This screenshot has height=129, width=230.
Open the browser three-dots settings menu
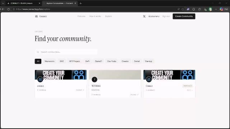point(216,9)
